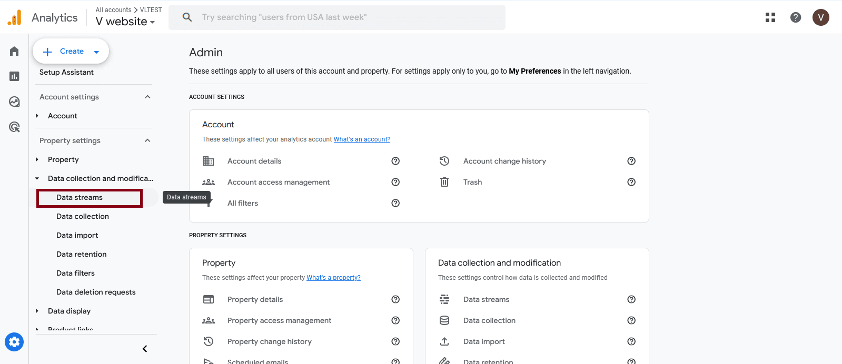
Task: Click the Create button
Action: pyautogui.click(x=71, y=52)
